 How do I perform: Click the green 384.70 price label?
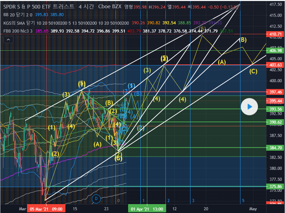tap(275, 148)
